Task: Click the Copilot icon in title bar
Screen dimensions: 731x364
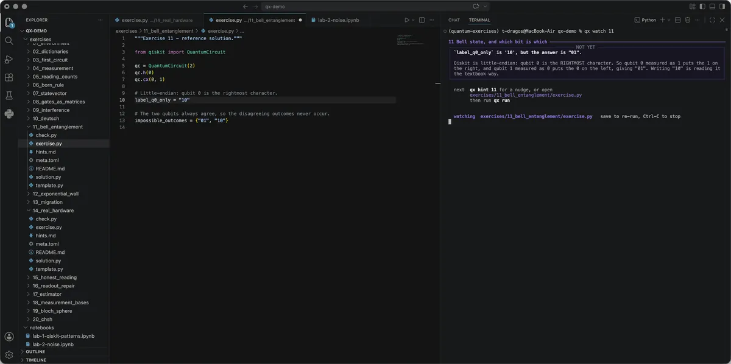Action: click(x=476, y=6)
